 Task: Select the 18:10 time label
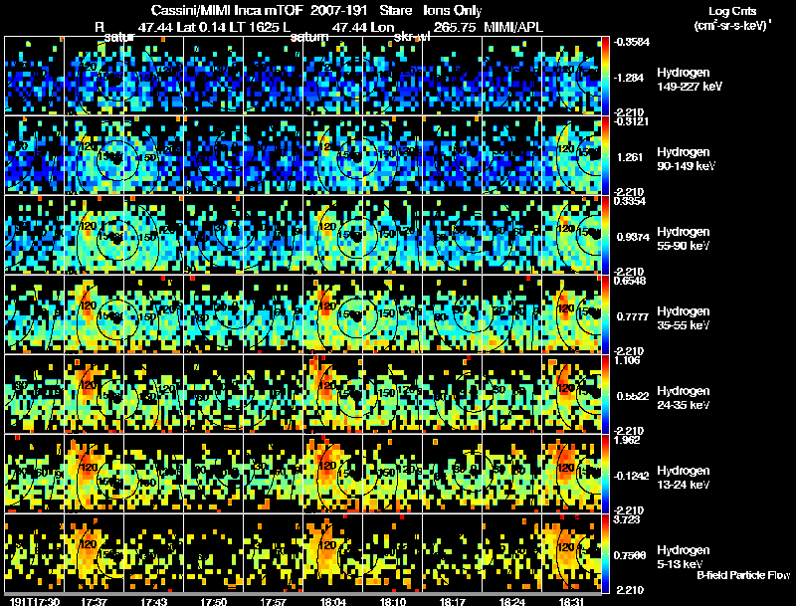[x=392, y=601]
